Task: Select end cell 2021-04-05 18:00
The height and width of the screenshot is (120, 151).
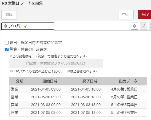Action: pyautogui.click(x=90, y=89)
